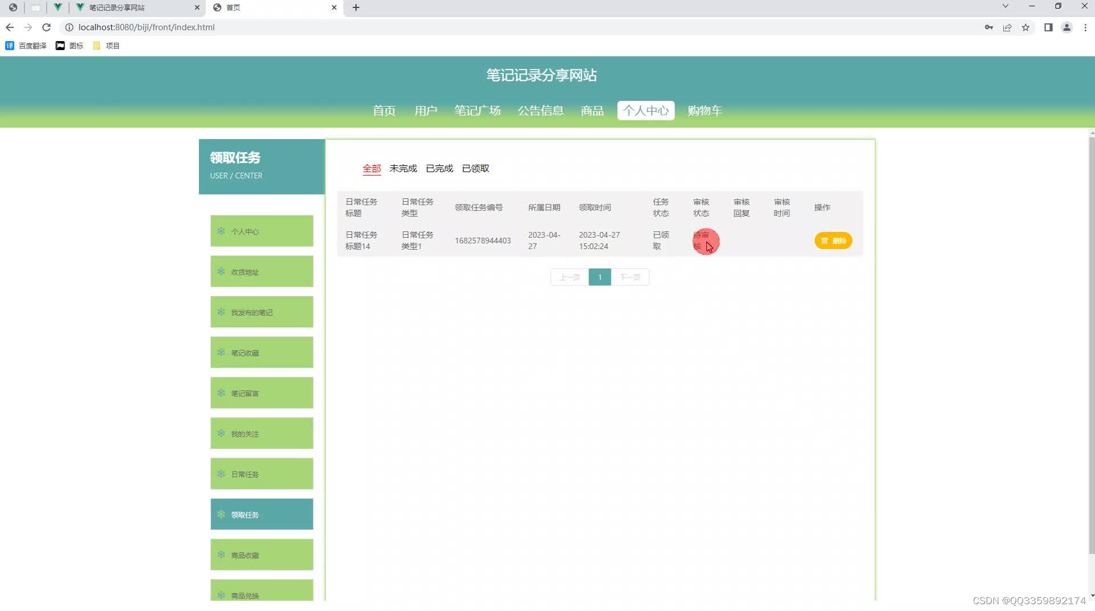Open 购物车 in the navigation
The width and height of the screenshot is (1095, 611).
705,111
